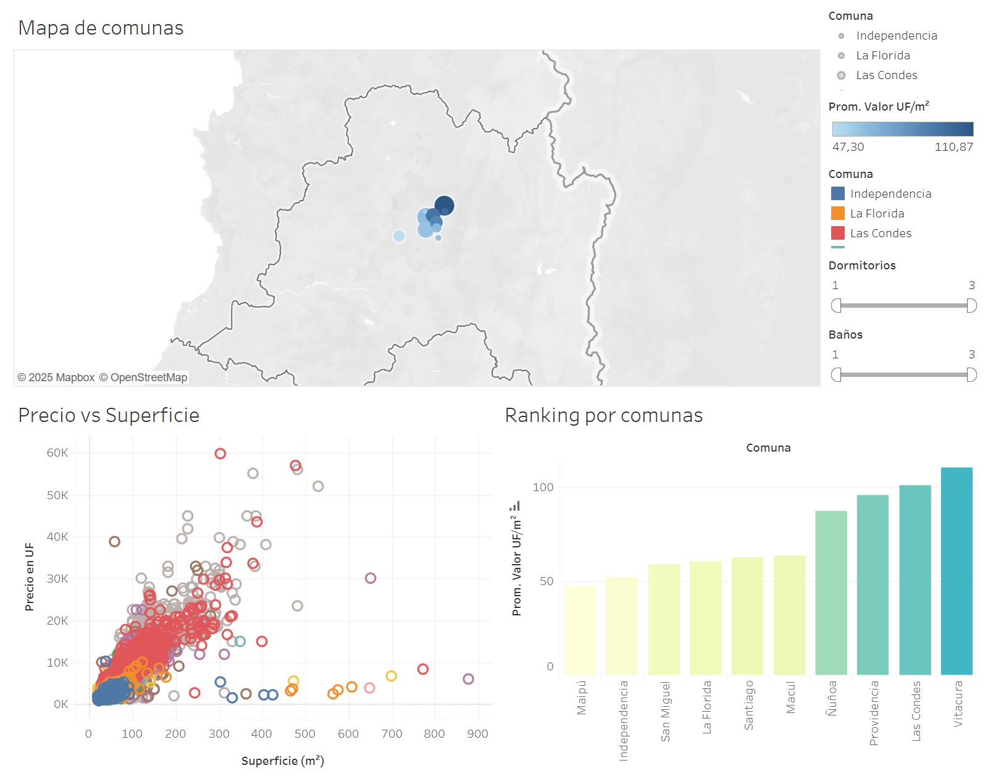Click the darkest blue circle on the map
This screenshot has height=776, width=988.
445,205
